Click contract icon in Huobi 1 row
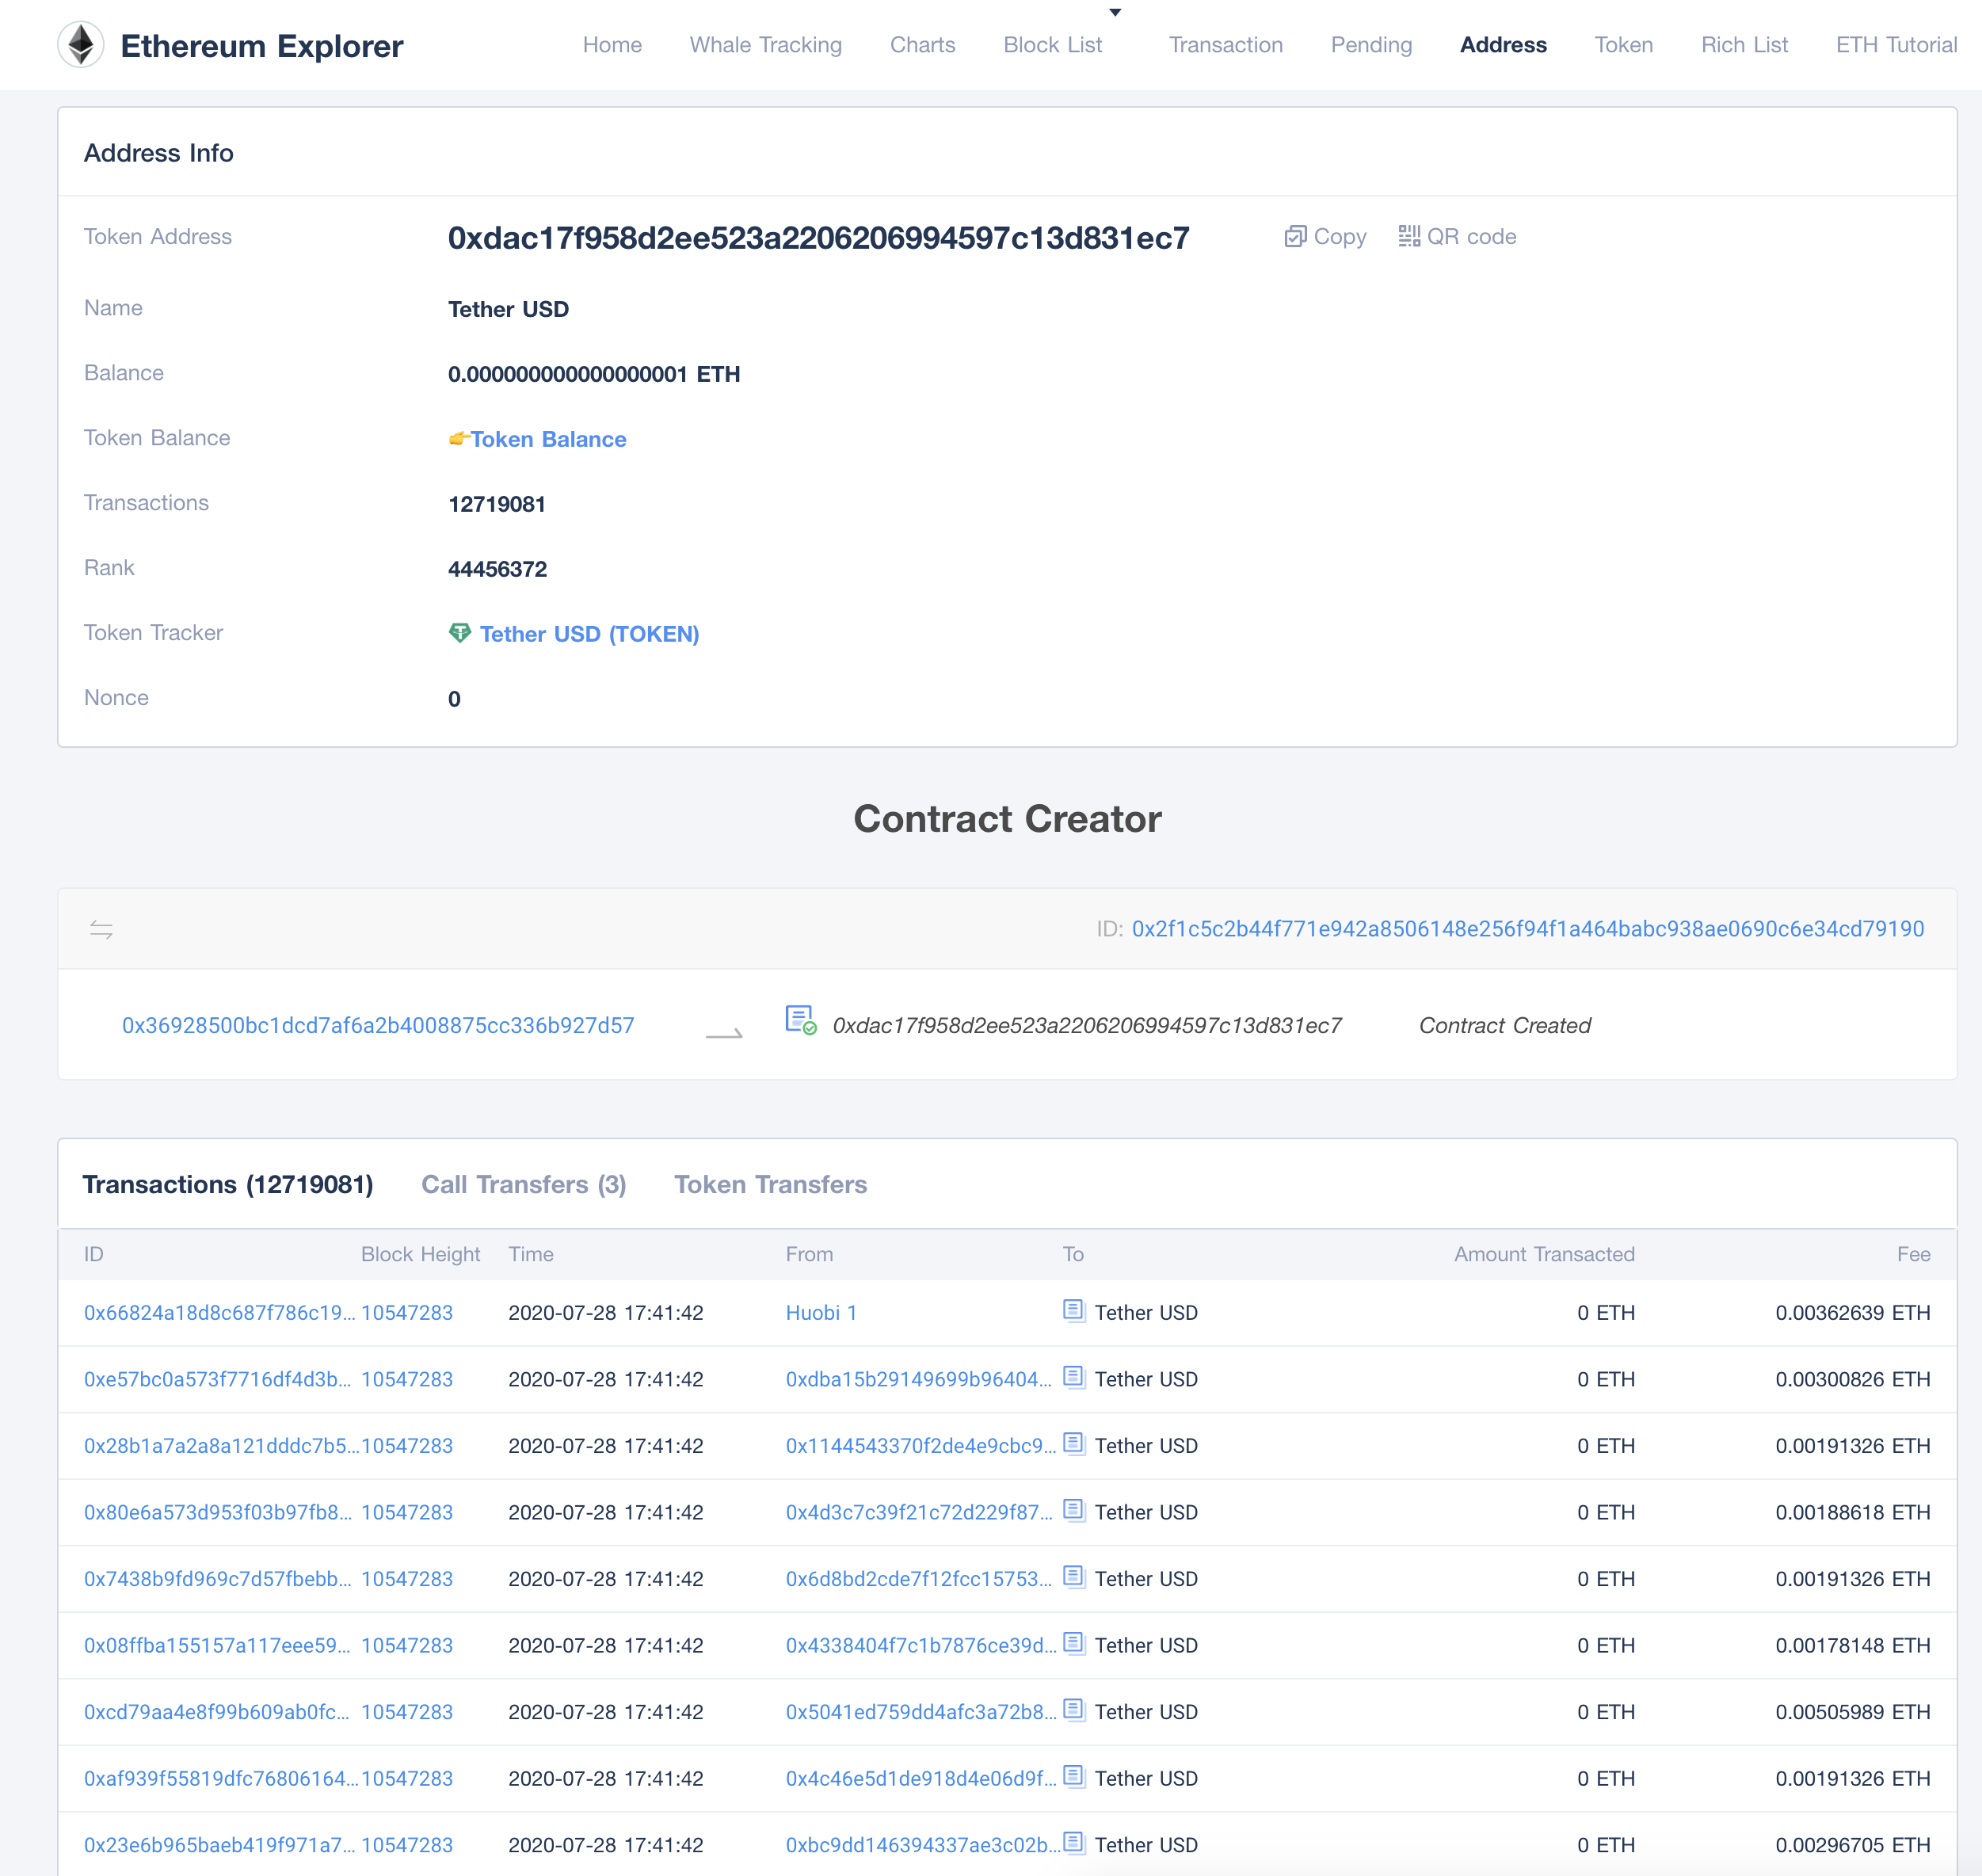 1073,1310
